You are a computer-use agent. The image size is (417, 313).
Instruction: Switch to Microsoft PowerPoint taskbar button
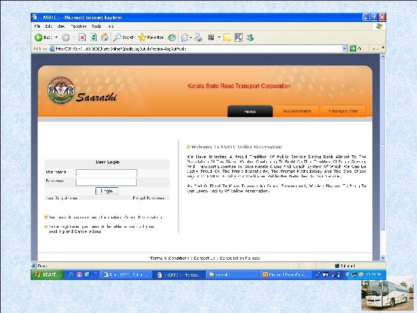(x=285, y=275)
